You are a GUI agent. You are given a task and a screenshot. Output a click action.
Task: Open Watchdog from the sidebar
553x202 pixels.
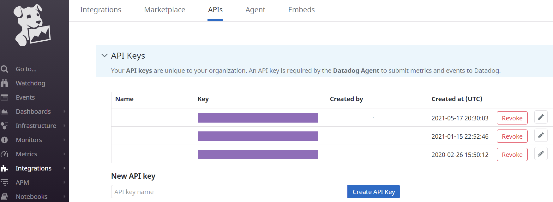click(30, 83)
